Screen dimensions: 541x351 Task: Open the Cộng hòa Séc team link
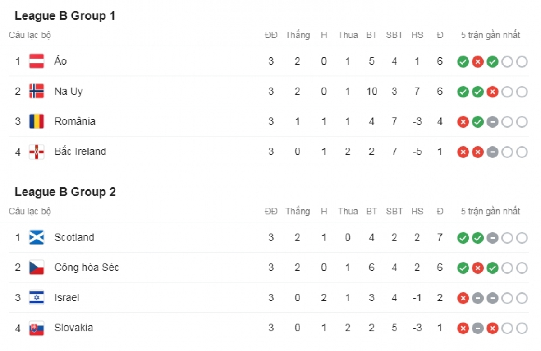(x=87, y=268)
